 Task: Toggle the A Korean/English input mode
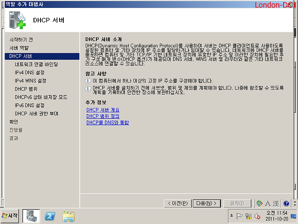[268, 204]
